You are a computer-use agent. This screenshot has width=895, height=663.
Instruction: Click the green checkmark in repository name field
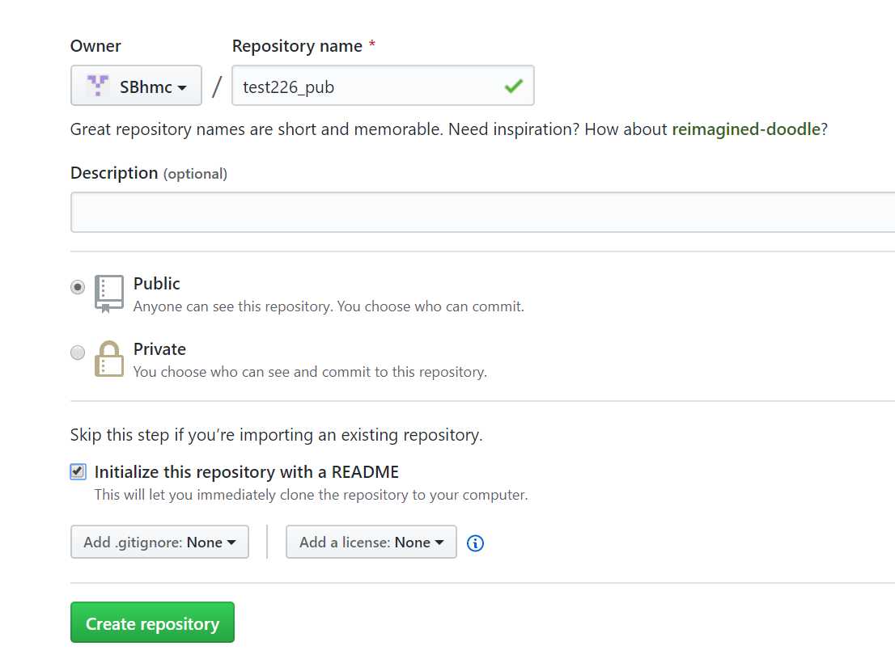513,86
